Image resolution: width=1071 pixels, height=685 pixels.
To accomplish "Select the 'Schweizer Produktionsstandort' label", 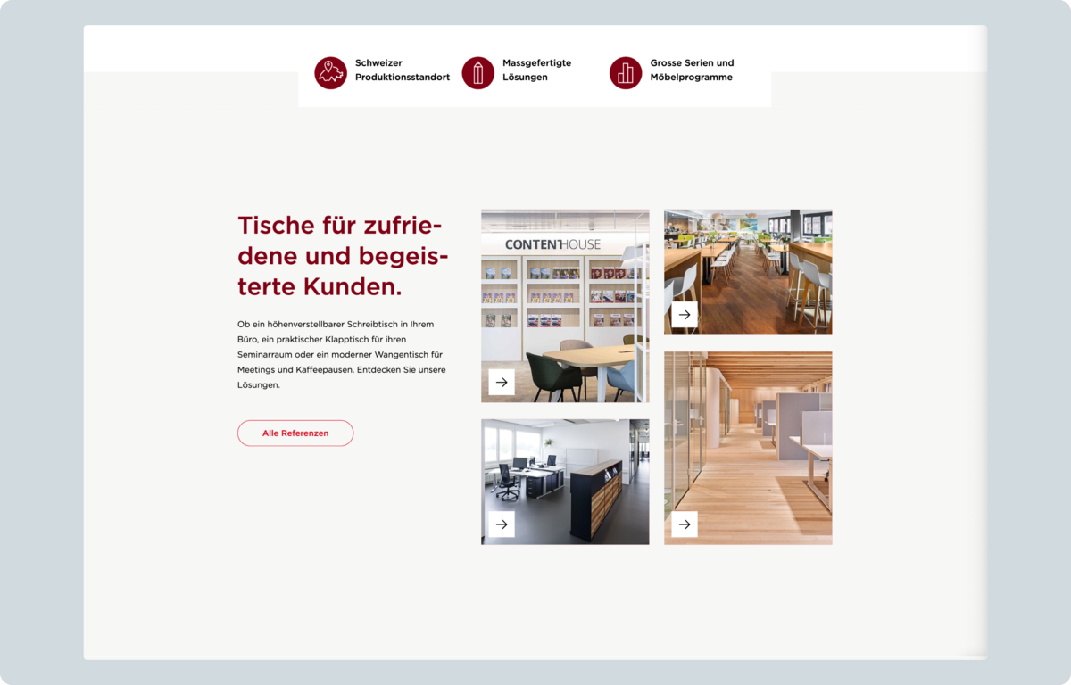I will 402,70.
